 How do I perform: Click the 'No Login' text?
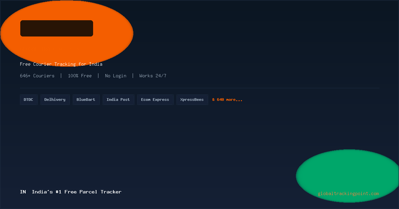coord(116,76)
